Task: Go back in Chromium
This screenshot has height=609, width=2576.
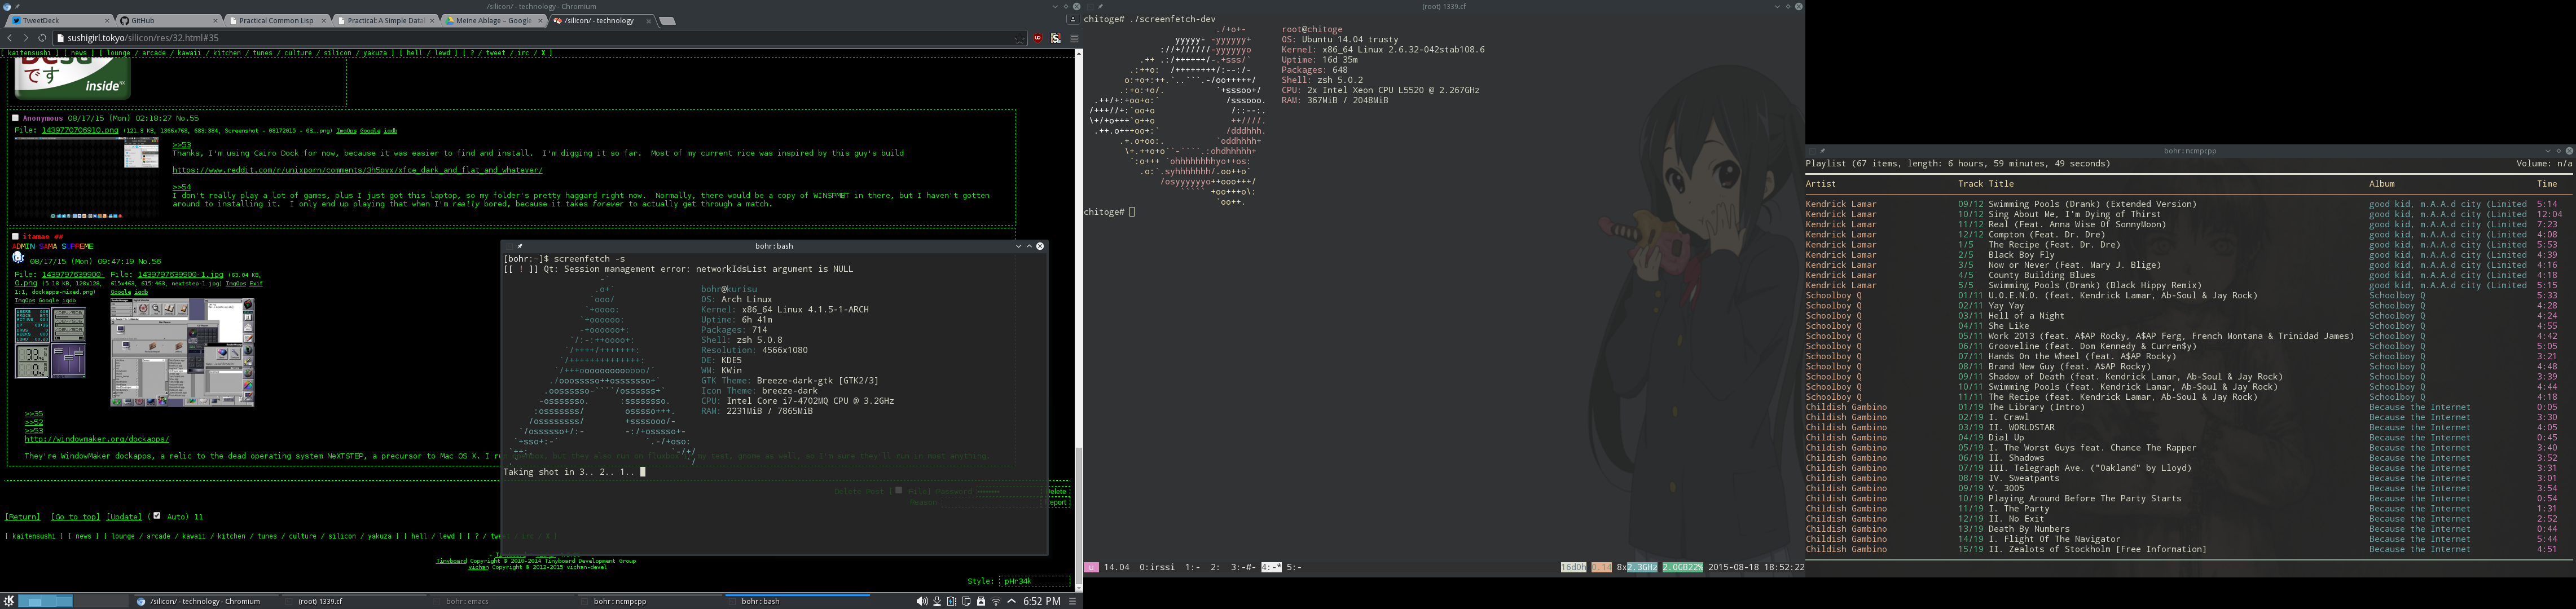Action: (9, 38)
